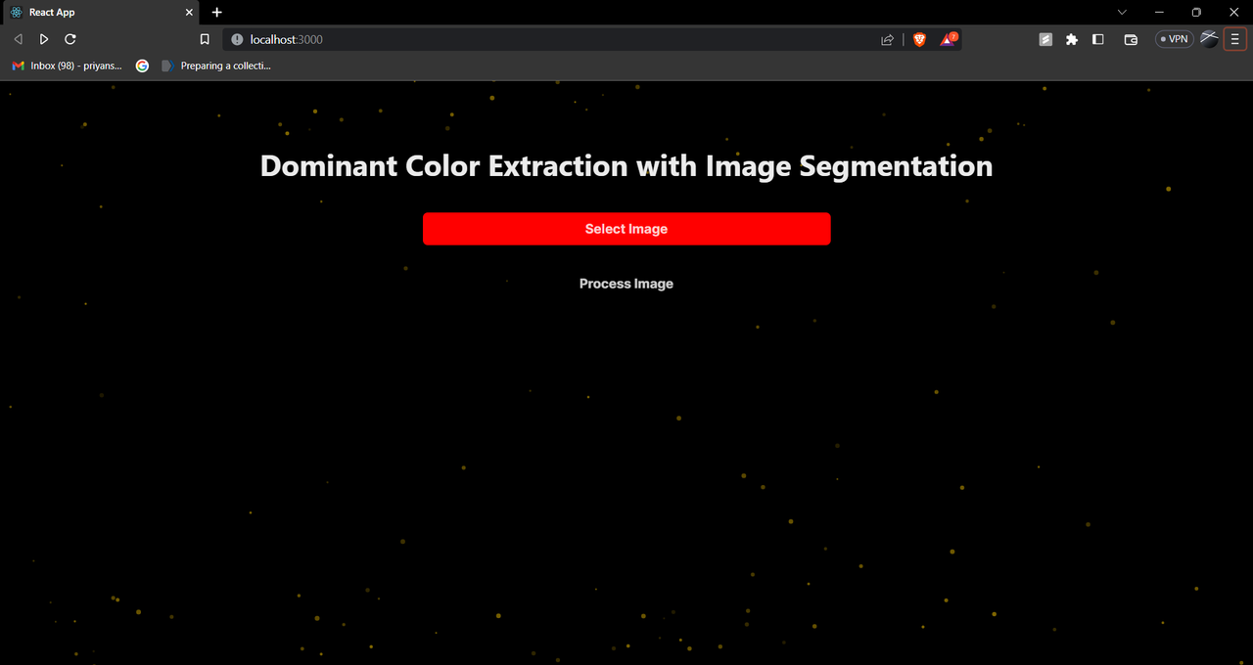The image size is (1253, 665).
Task: Open the Preparing a collecti... bookmark
Action: point(216,66)
